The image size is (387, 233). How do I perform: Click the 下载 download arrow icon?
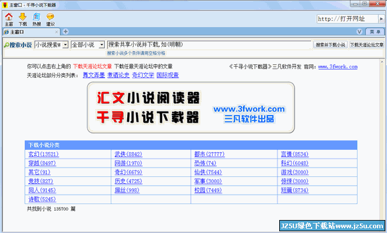(x=23, y=19)
